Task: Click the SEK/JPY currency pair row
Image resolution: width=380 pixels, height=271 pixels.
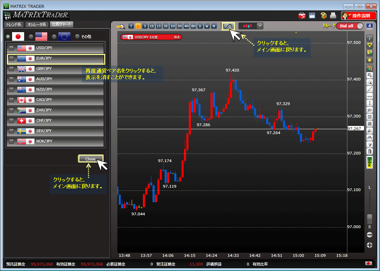Action: pos(55,131)
